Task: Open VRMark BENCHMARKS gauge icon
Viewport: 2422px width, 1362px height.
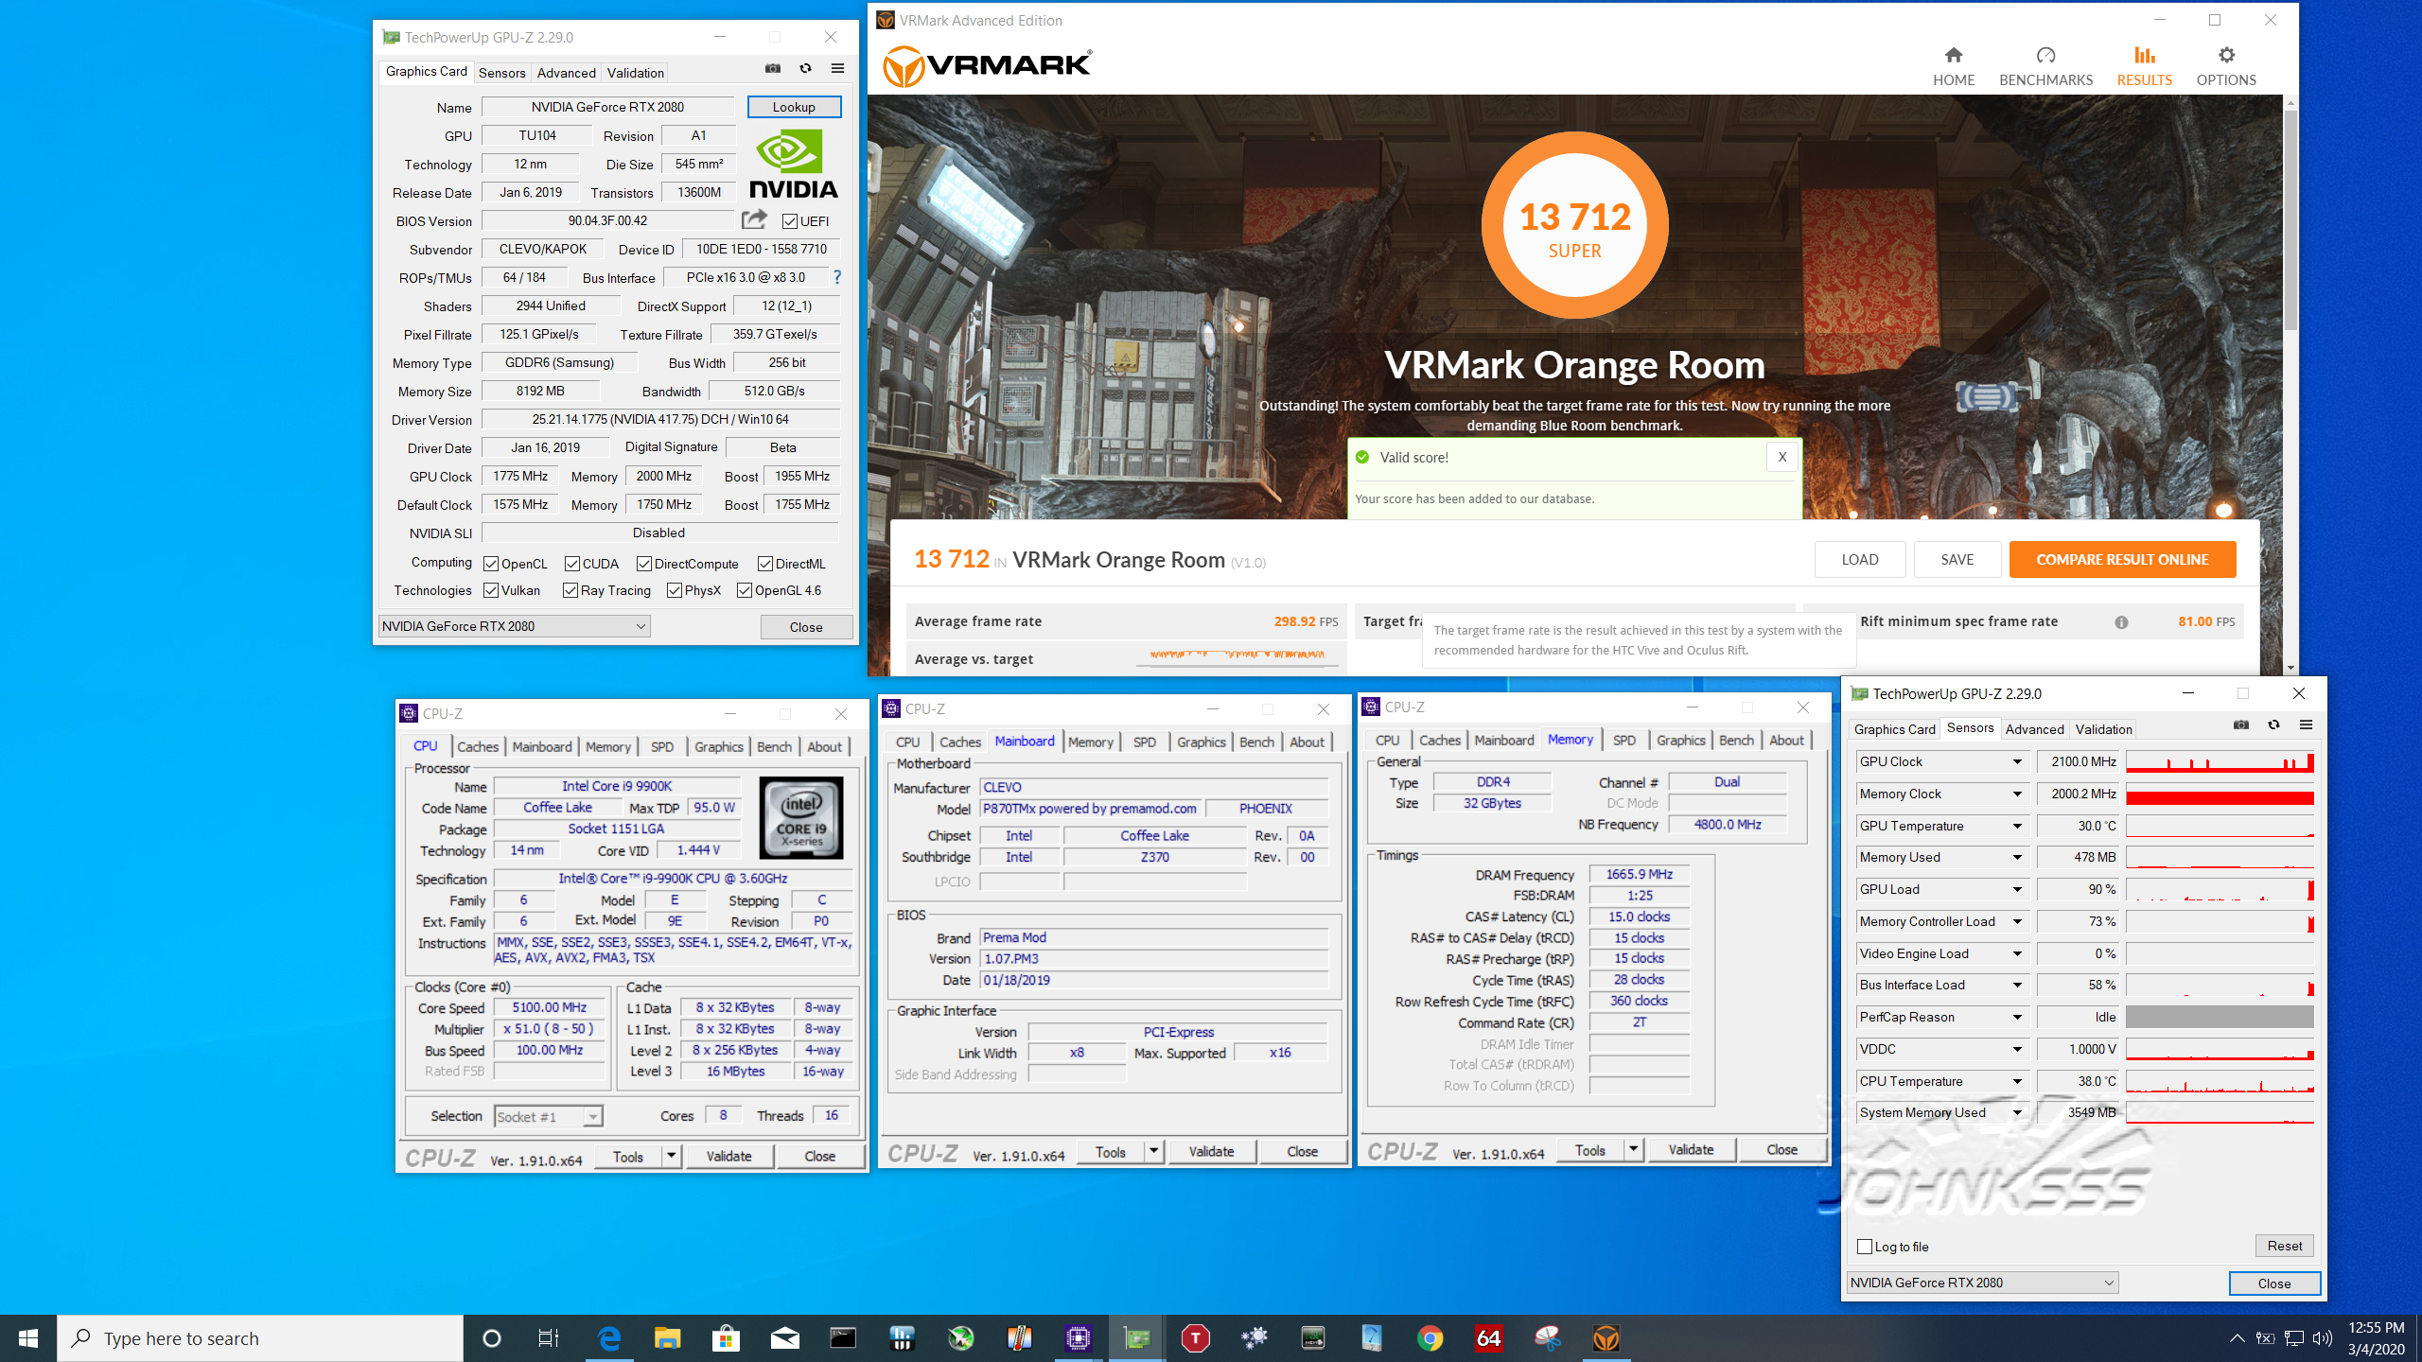Action: (2045, 55)
